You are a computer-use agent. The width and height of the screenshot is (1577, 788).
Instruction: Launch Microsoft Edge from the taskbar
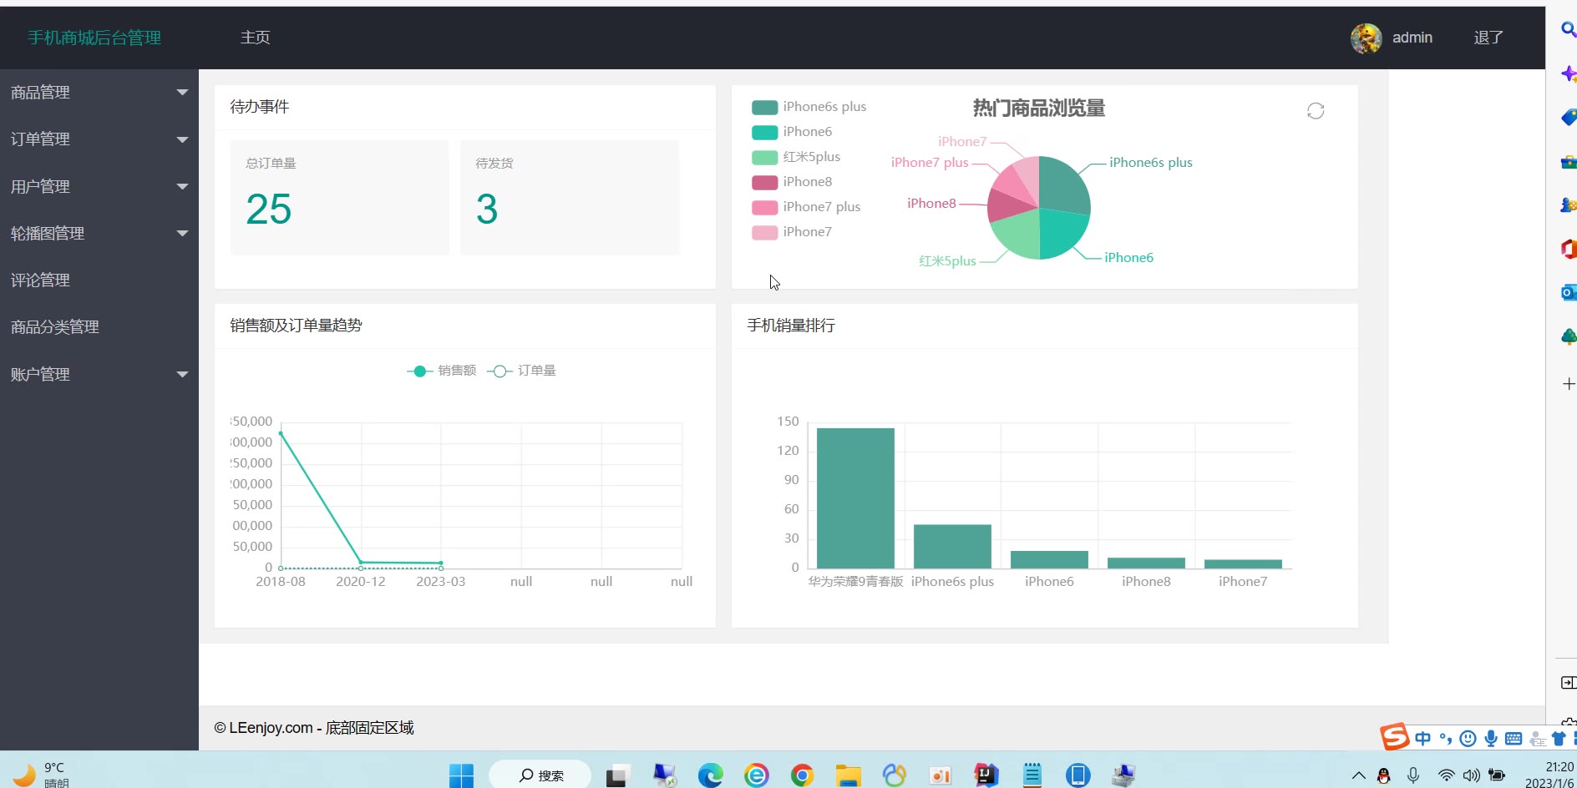point(710,775)
